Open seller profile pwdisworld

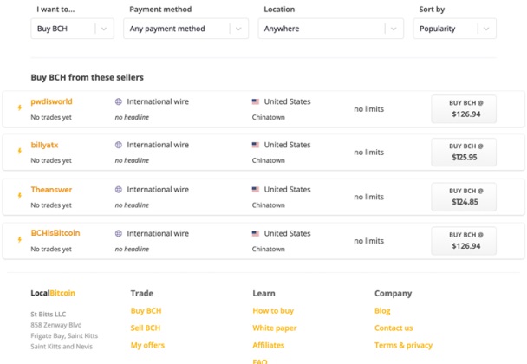[51, 101]
